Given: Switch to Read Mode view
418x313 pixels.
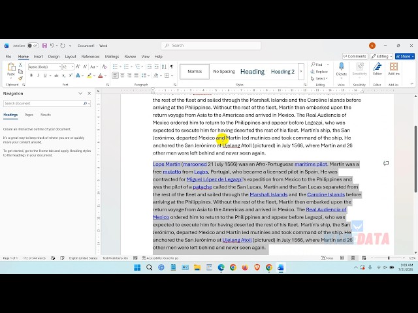Looking at the screenshot, I should tap(342, 258).
